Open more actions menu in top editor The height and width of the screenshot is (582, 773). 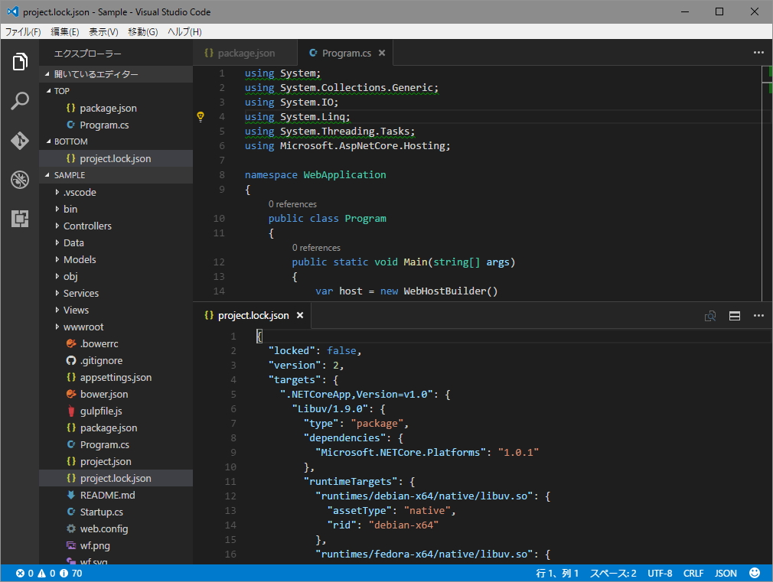758,53
